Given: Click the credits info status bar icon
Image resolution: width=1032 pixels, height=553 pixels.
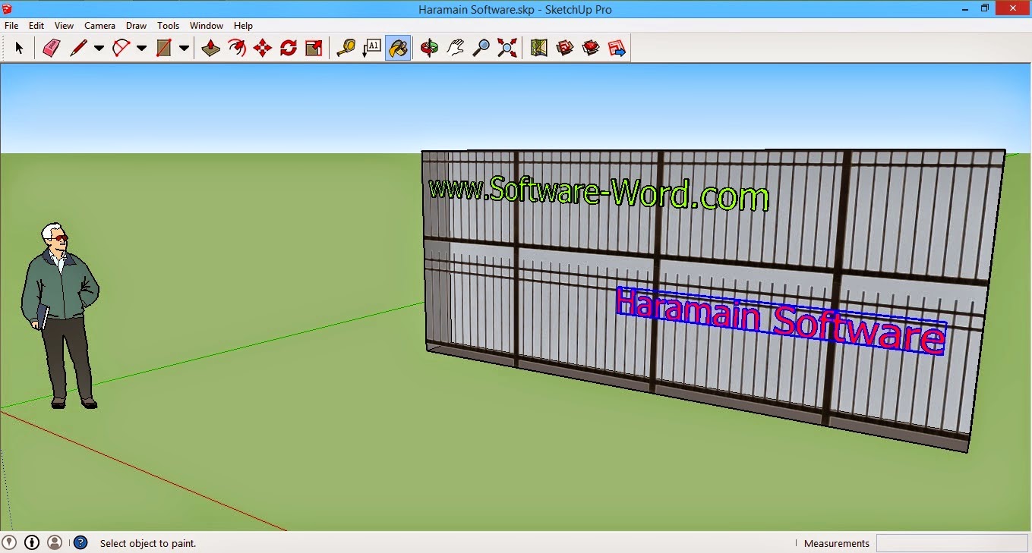Looking at the screenshot, I should (x=32, y=542).
